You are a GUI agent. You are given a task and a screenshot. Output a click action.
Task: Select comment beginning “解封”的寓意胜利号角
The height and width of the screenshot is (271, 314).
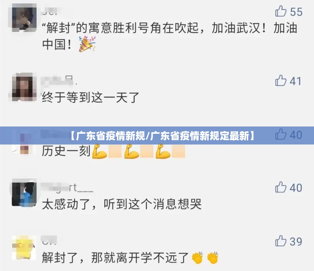(169, 36)
